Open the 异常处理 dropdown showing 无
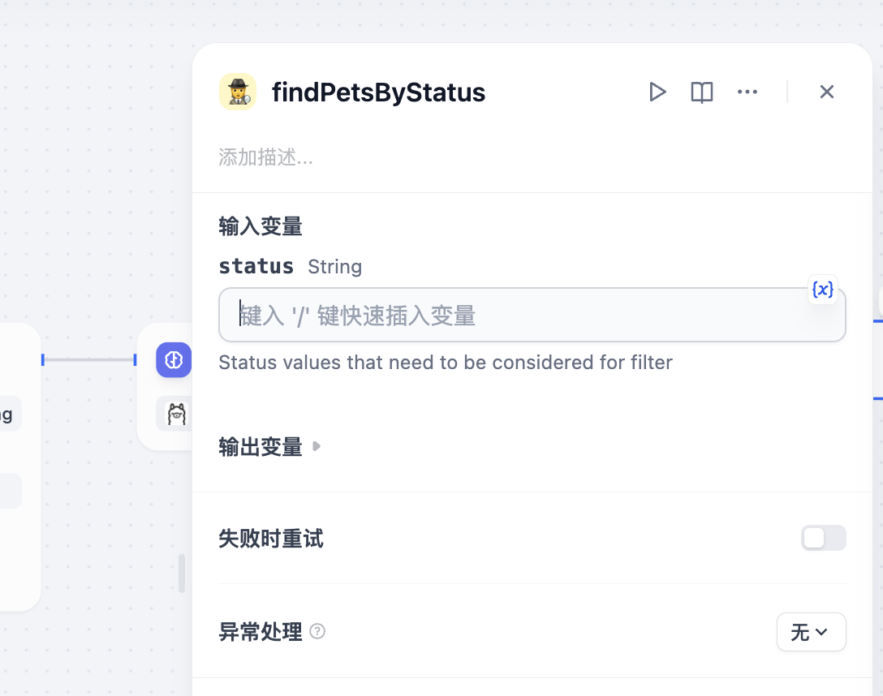 pyautogui.click(x=811, y=632)
